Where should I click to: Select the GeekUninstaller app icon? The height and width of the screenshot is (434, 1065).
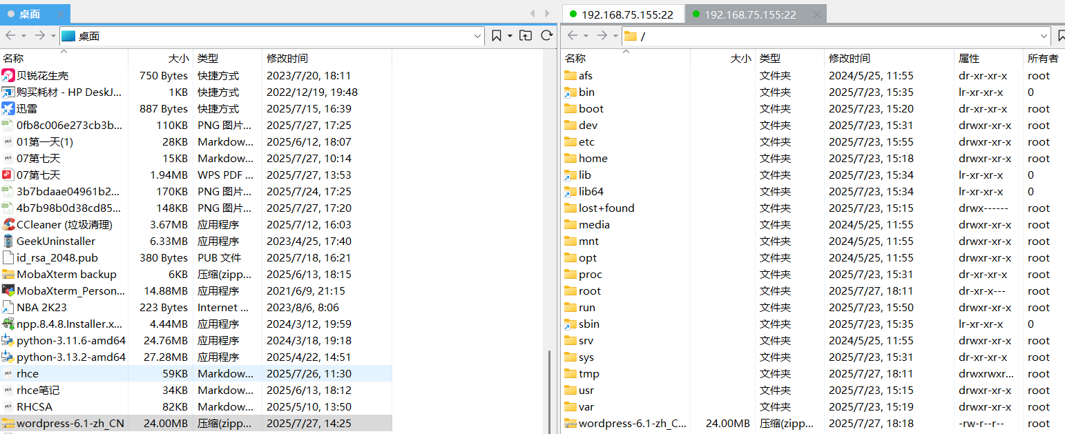[8, 241]
